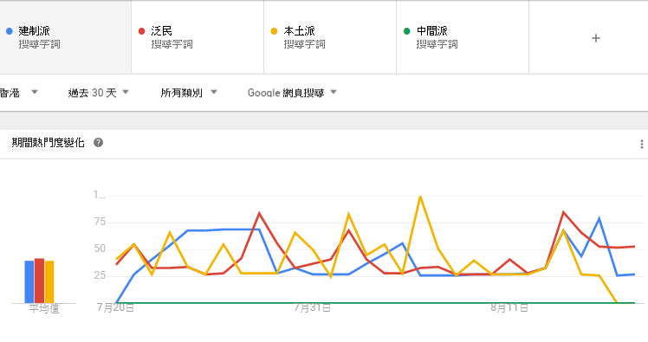Screen dimensions: 648x342
Task: Click the red average bar
Action: click(x=39, y=281)
